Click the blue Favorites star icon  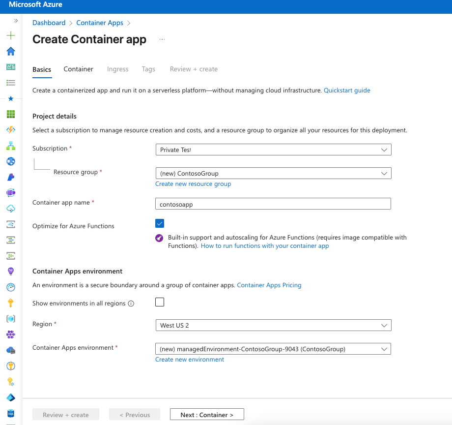[x=11, y=99]
